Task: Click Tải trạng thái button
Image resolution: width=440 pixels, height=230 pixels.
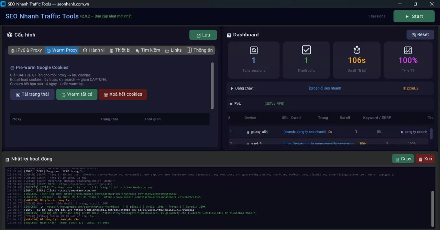Action: (x=32, y=94)
